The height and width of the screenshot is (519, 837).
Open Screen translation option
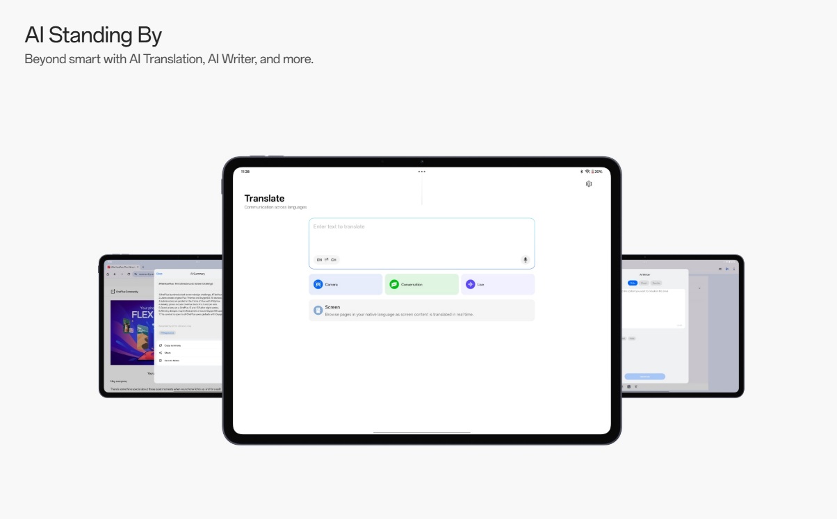click(421, 311)
